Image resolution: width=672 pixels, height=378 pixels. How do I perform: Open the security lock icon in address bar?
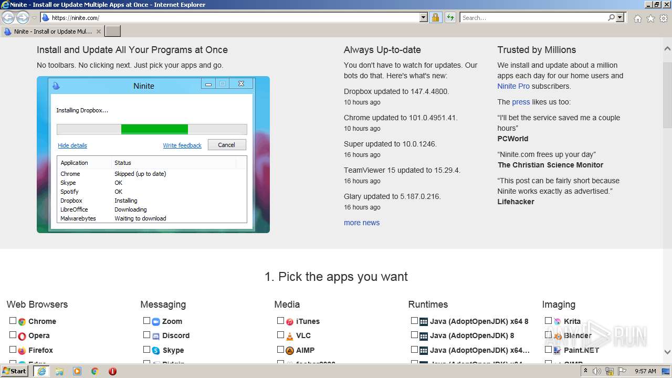tap(435, 18)
